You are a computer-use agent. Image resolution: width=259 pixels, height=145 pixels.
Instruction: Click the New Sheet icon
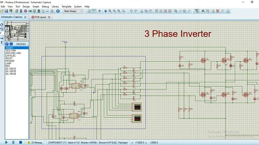[x=213, y=11]
